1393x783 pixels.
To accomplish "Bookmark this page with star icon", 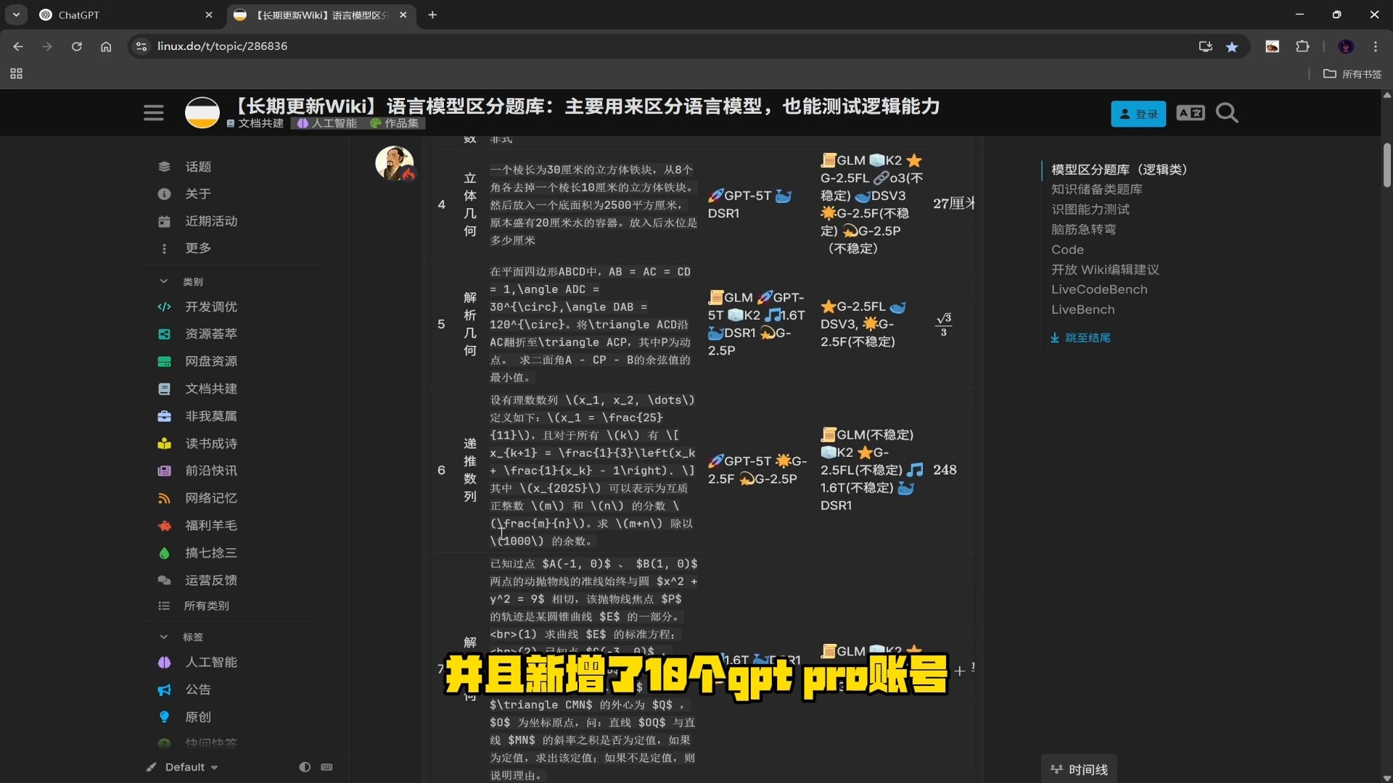I will (1232, 46).
